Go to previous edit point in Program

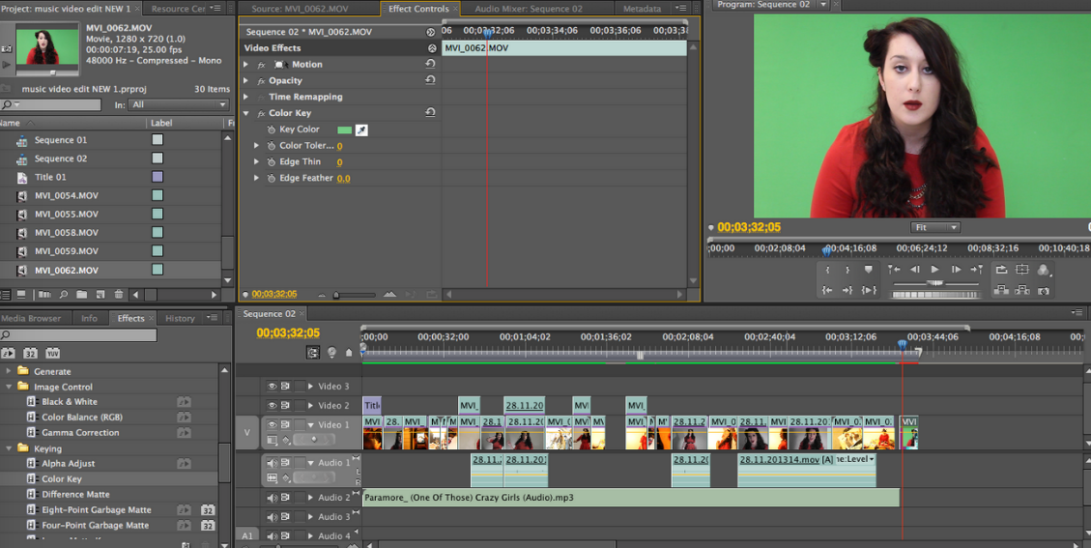click(x=894, y=270)
